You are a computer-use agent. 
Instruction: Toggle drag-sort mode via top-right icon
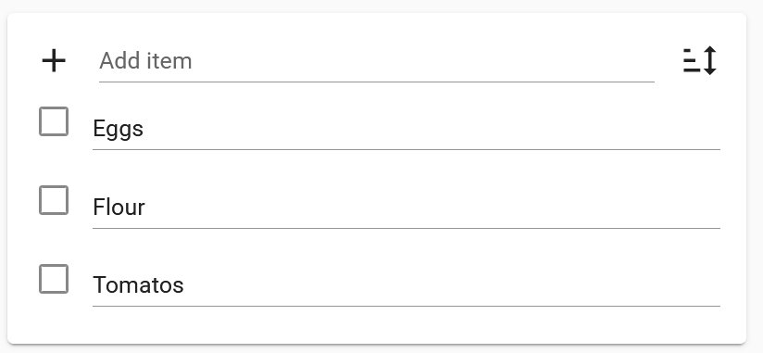coord(700,61)
